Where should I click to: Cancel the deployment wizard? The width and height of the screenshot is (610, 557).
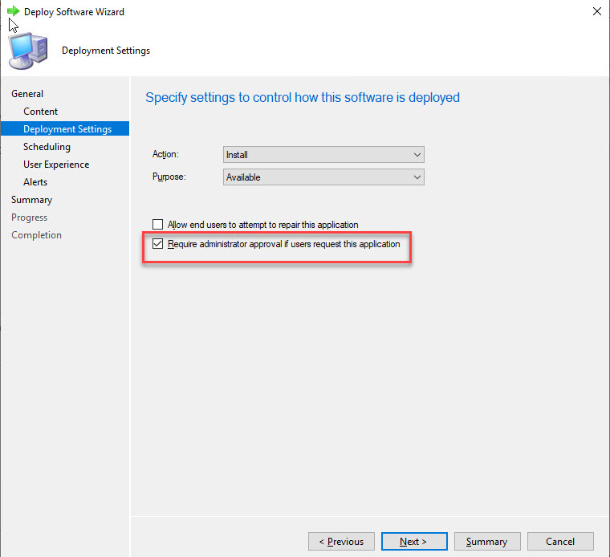[x=560, y=542]
